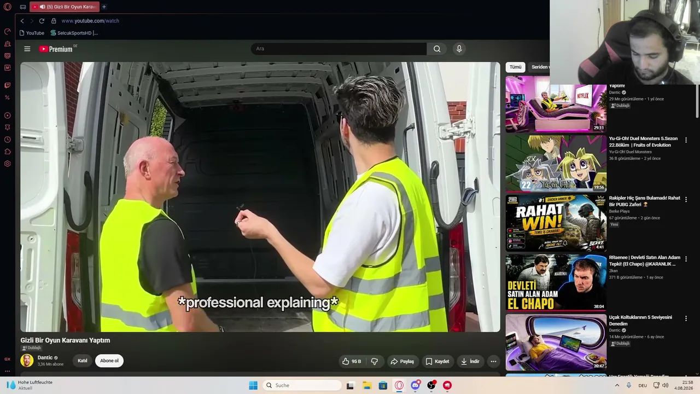View site security lock info
The height and width of the screenshot is (394, 700).
coord(54,21)
